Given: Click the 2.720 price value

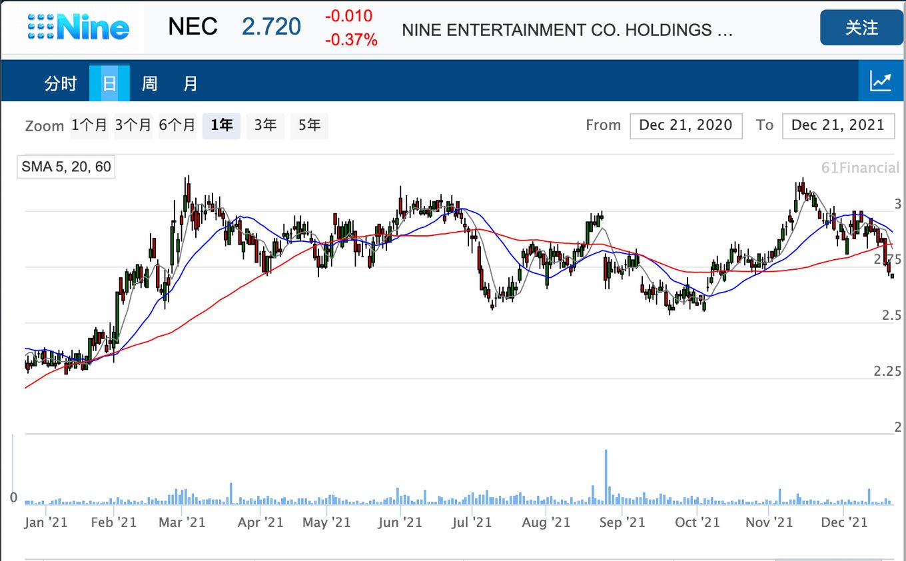Looking at the screenshot, I should coord(271,27).
